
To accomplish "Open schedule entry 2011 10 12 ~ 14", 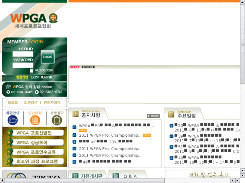I will pyautogui.click(x=207, y=162).
